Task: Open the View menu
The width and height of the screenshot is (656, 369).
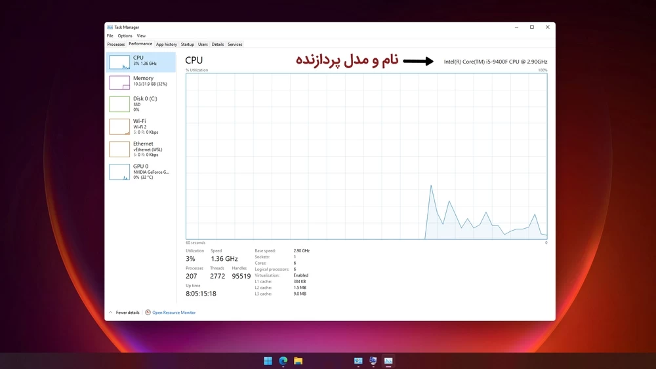Action: [141, 36]
